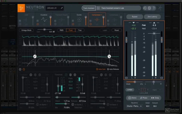Select the Compressor 1 waveform icon

coord(97,20)
